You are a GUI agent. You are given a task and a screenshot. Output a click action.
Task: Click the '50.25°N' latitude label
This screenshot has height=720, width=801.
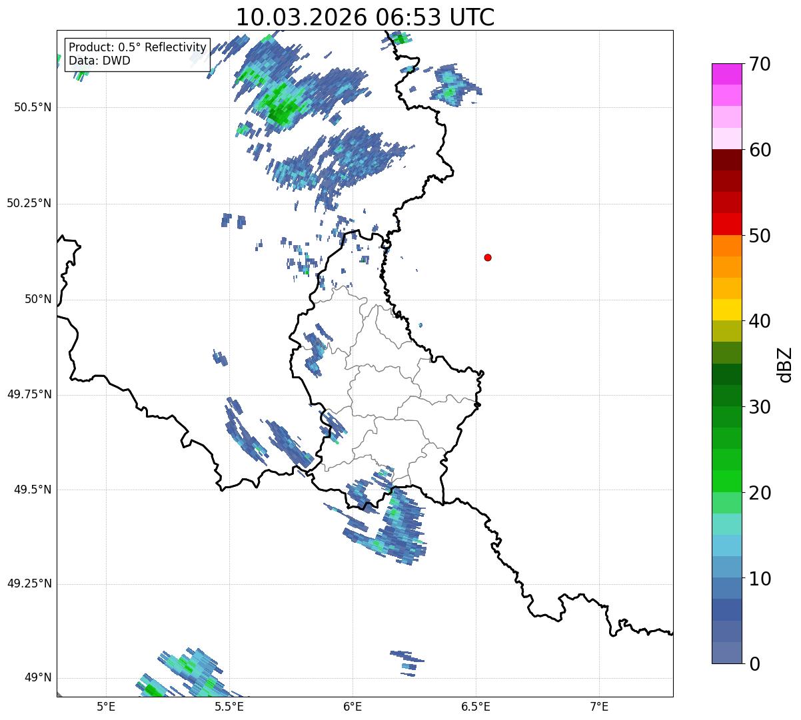[29, 203]
